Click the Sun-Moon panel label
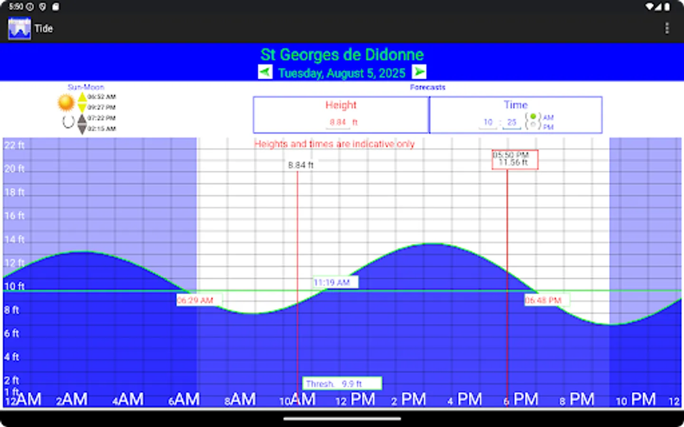 click(86, 87)
